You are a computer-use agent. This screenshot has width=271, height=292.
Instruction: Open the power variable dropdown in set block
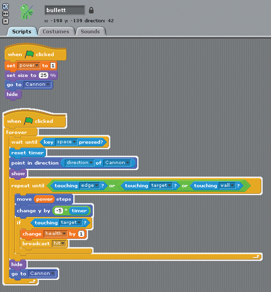tap(29, 66)
